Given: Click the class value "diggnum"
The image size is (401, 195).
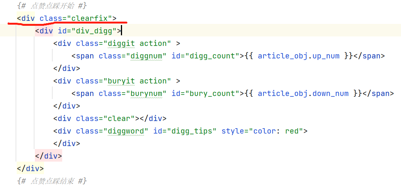Looking at the screenshot, I should click(146, 56).
